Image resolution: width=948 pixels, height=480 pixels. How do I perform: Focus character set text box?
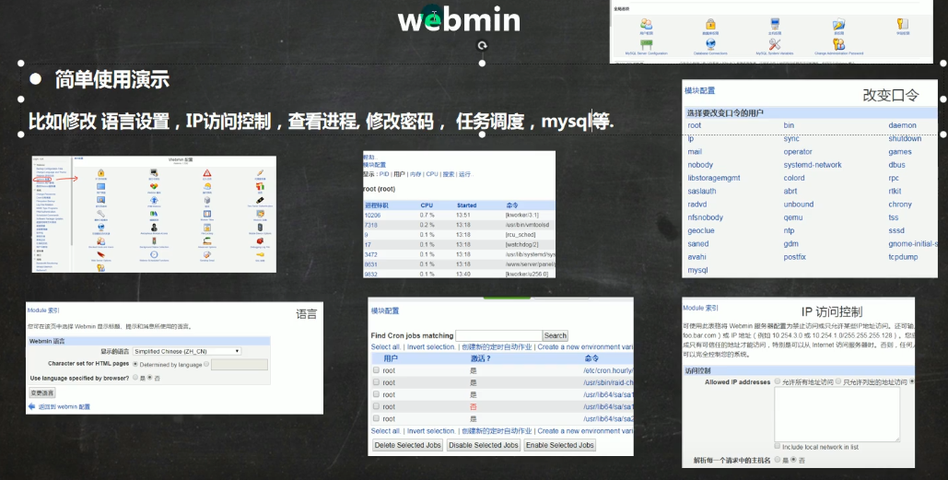pyautogui.click(x=240, y=365)
